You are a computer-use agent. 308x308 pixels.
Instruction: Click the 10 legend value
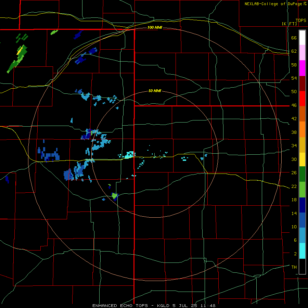[294, 227]
